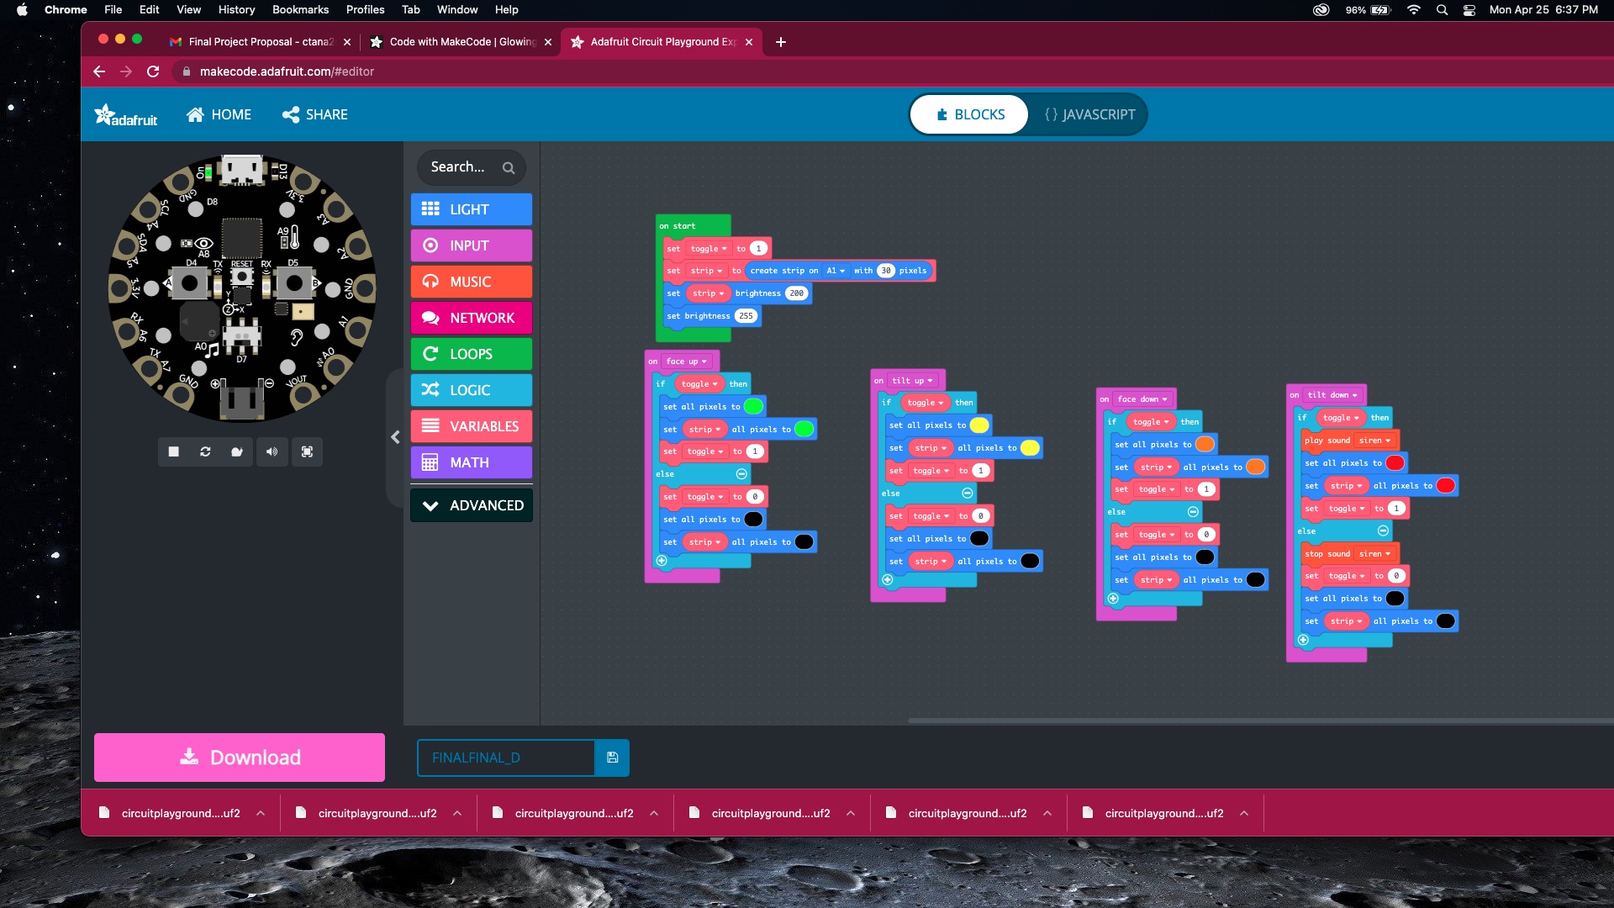Collapse the simulator side panel
This screenshot has width=1614, height=908.
[395, 437]
